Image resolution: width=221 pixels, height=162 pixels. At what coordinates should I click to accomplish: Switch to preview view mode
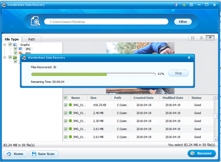coord(210,38)
